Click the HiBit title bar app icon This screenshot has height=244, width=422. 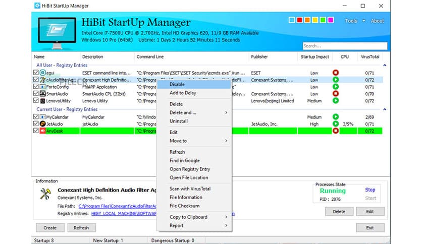tap(37, 6)
